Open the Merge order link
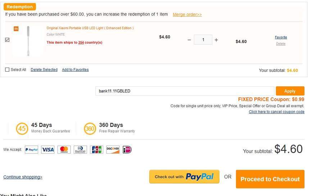314x196 pixels. 187,15
